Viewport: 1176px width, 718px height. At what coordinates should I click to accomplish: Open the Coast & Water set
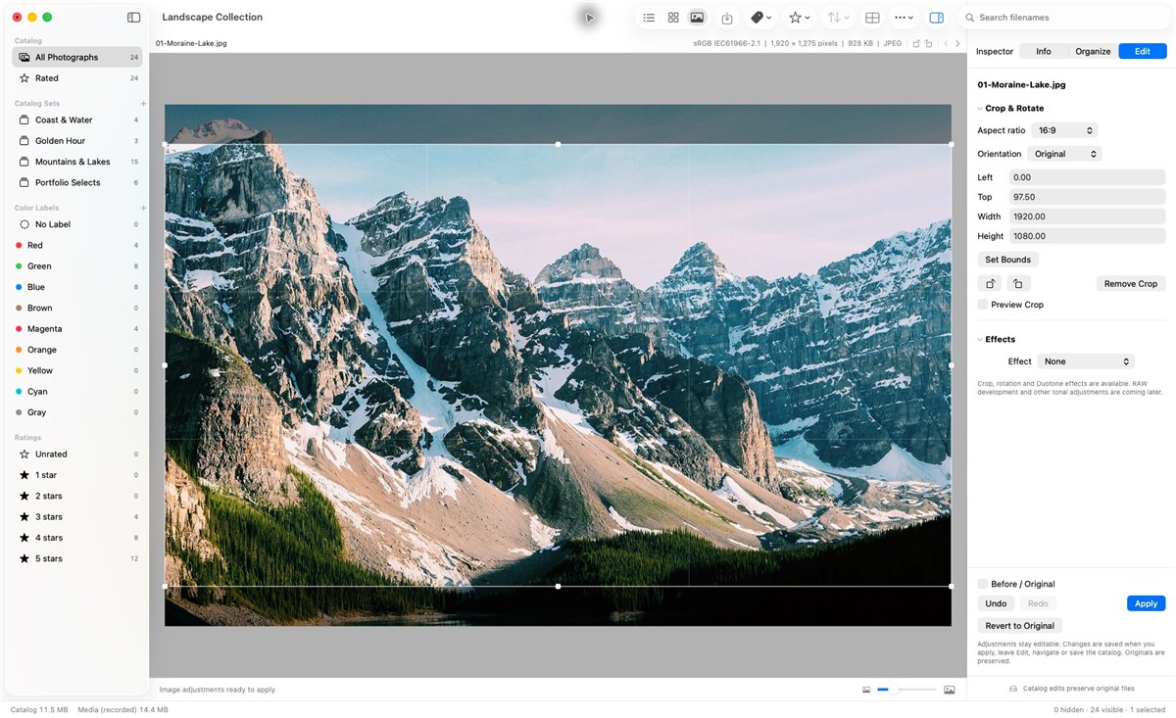[77, 120]
